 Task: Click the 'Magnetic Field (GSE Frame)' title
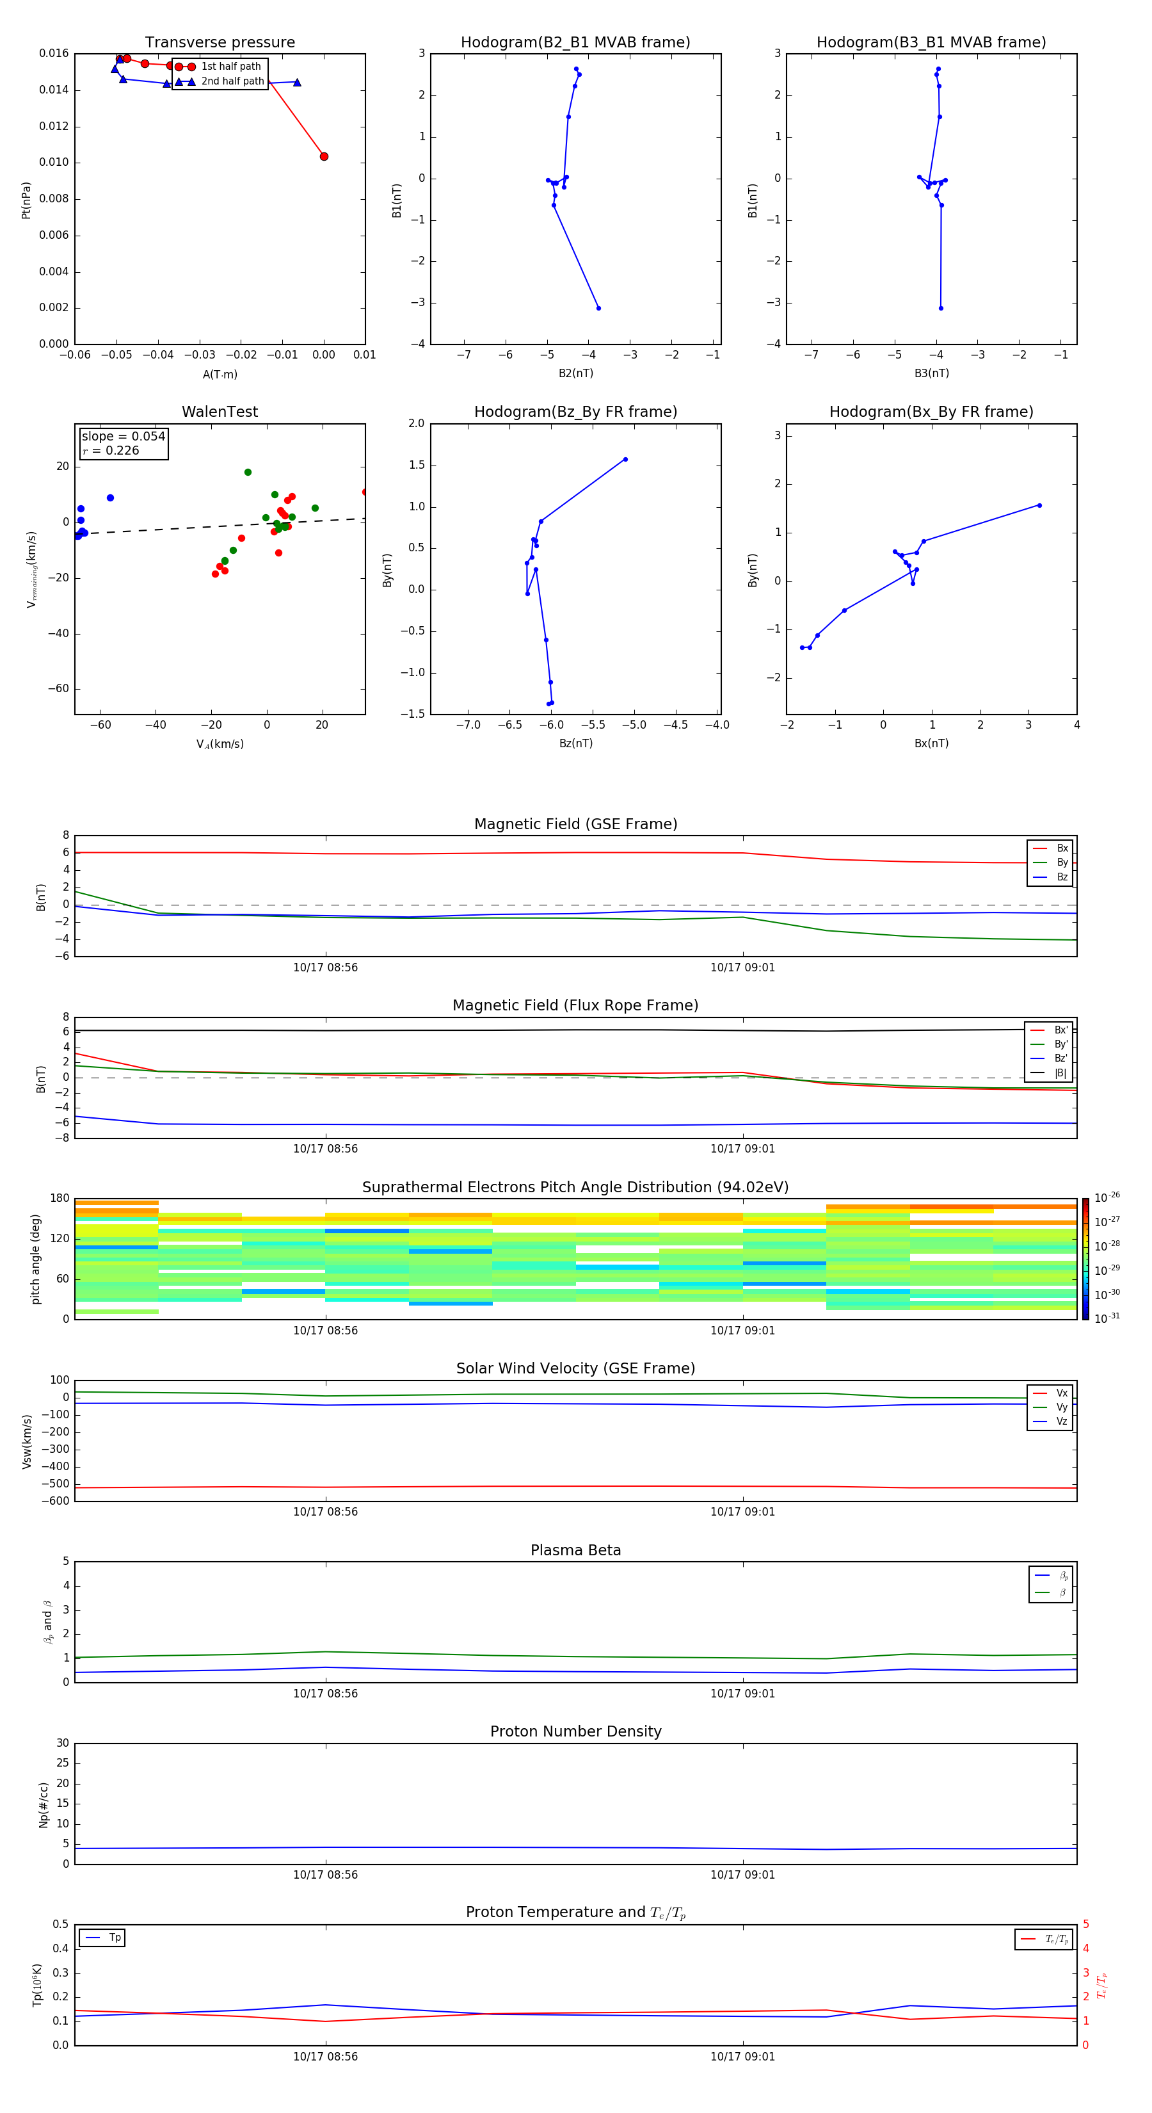click(575, 823)
